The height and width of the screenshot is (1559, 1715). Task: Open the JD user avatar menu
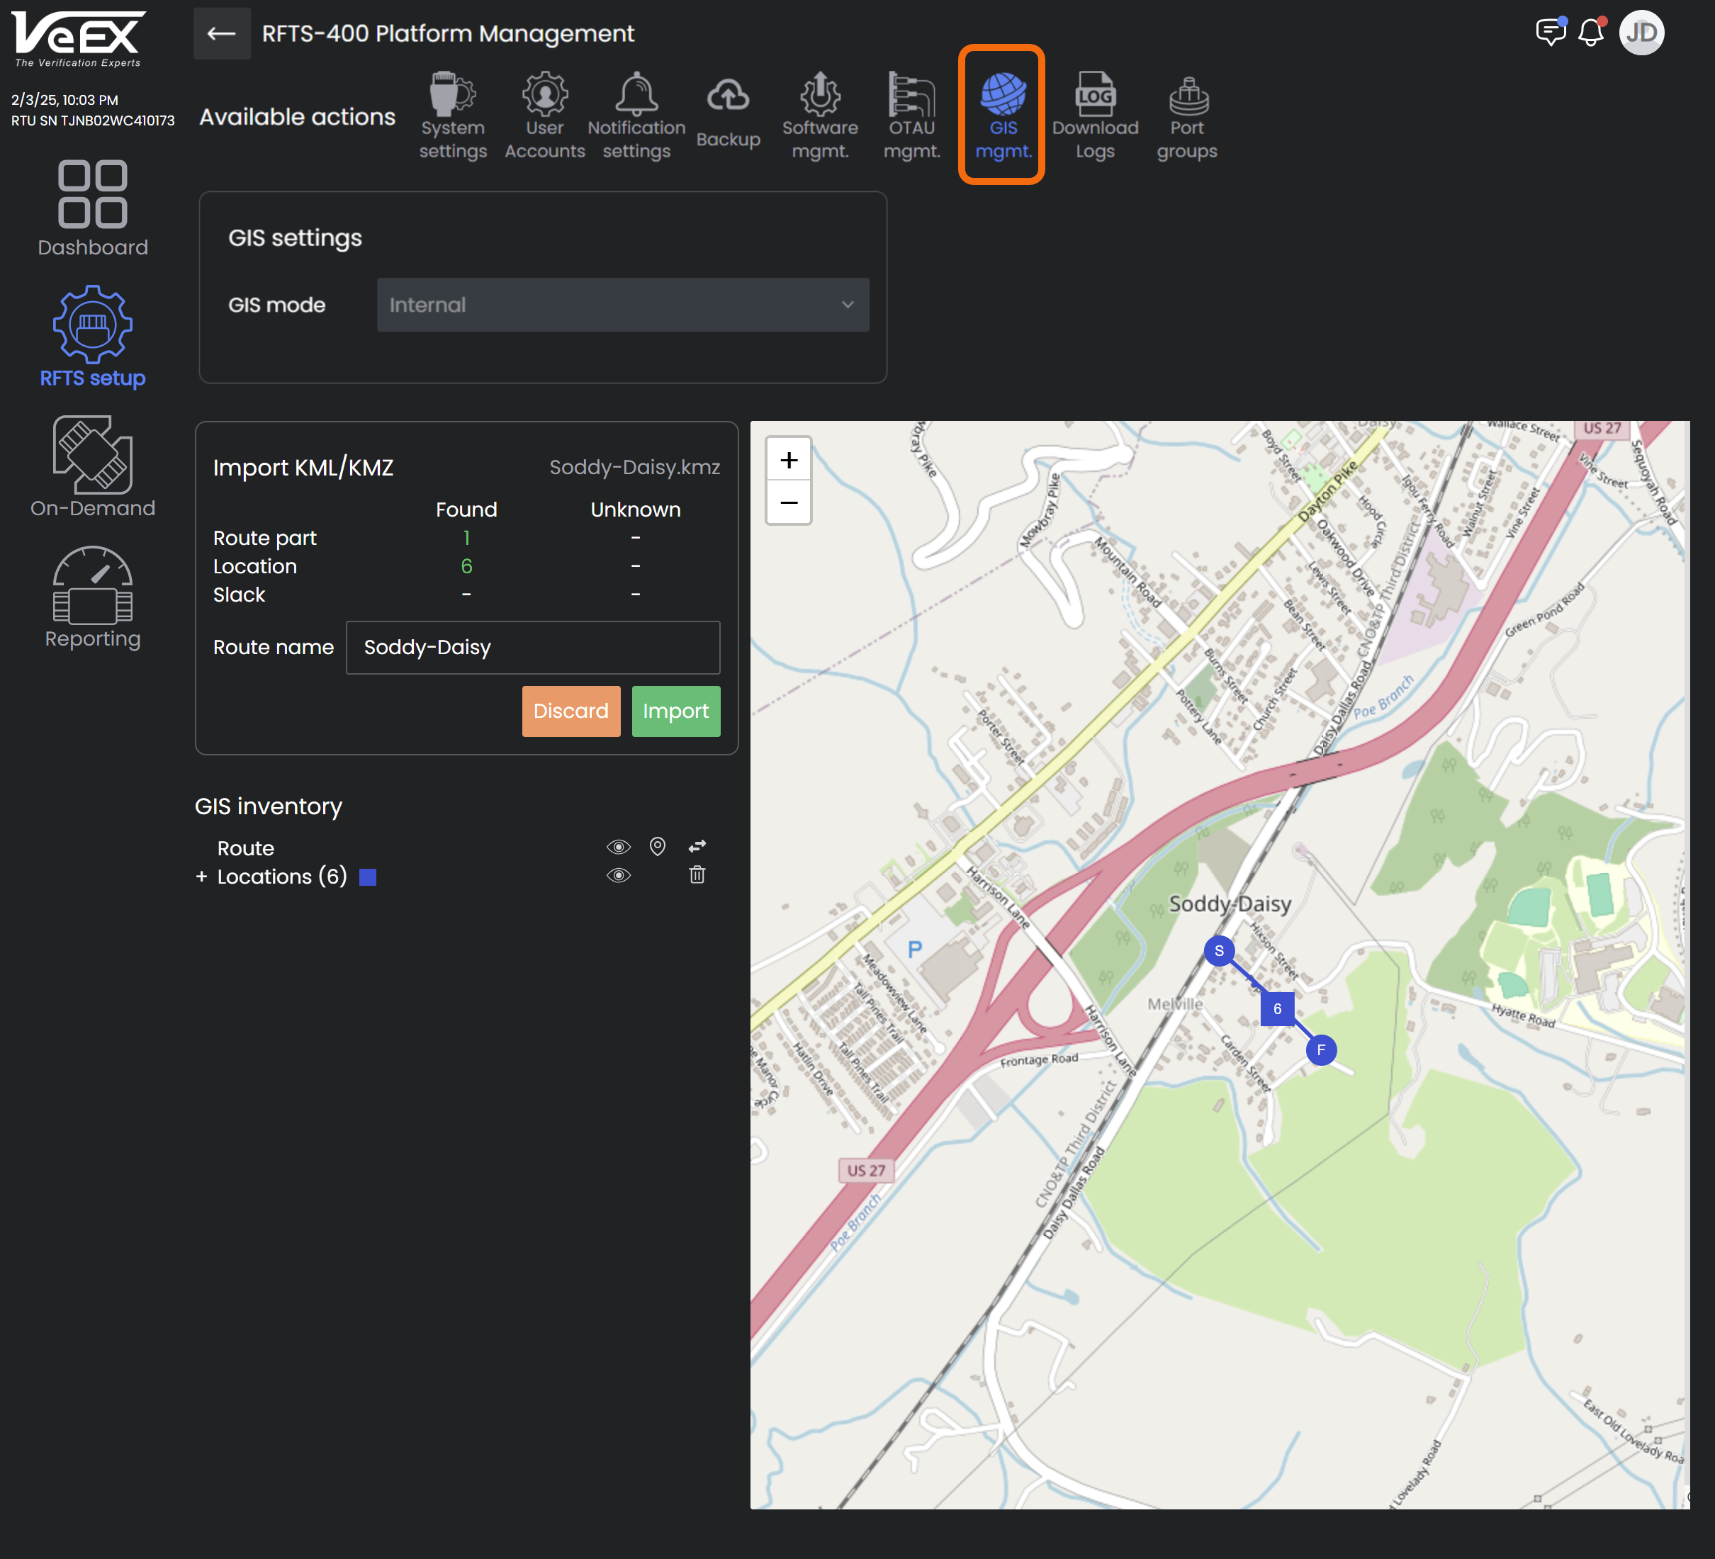pos(1641,33)
